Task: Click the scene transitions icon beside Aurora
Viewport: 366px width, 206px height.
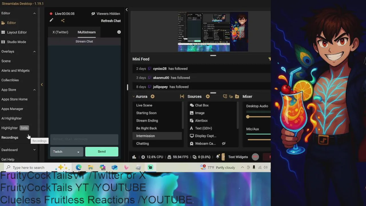Action: (x=182, y=96)
